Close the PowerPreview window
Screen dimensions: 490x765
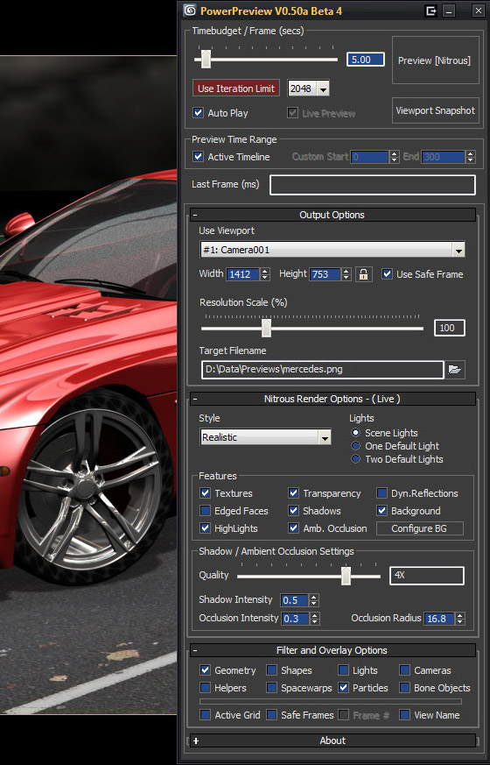(478, 11)
